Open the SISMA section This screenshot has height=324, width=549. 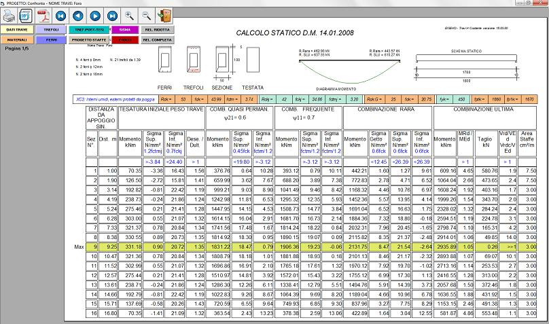pos(125,30)
